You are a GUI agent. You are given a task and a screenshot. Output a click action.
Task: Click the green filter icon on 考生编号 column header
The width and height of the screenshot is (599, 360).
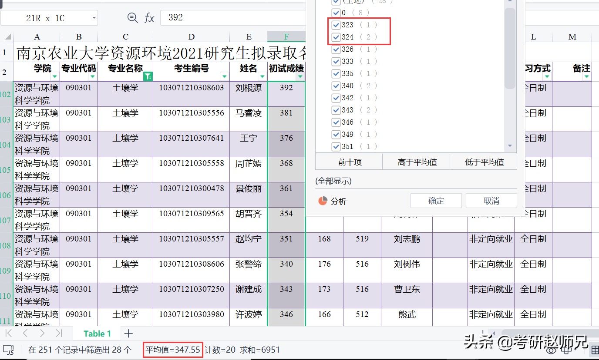tap(149, 76)
